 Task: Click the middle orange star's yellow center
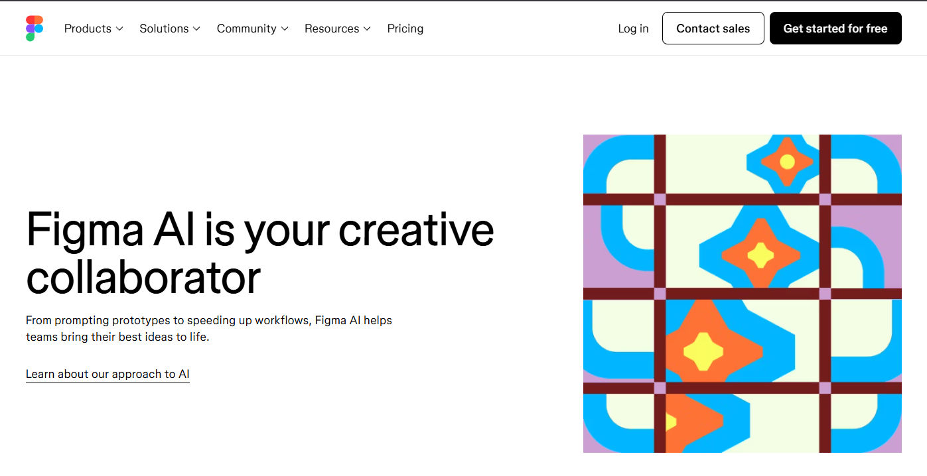pos(760,254)
